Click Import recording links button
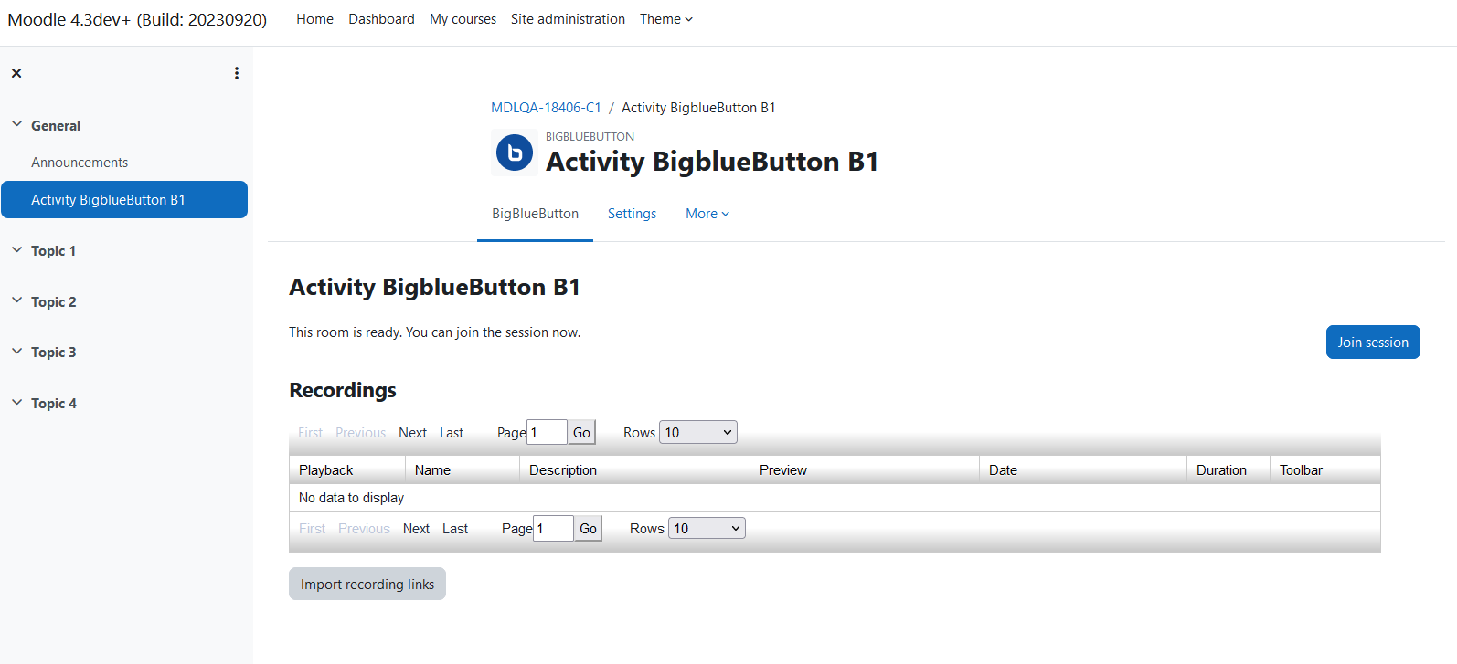This screenshot has height=664, width=1457. pos(367,585)
